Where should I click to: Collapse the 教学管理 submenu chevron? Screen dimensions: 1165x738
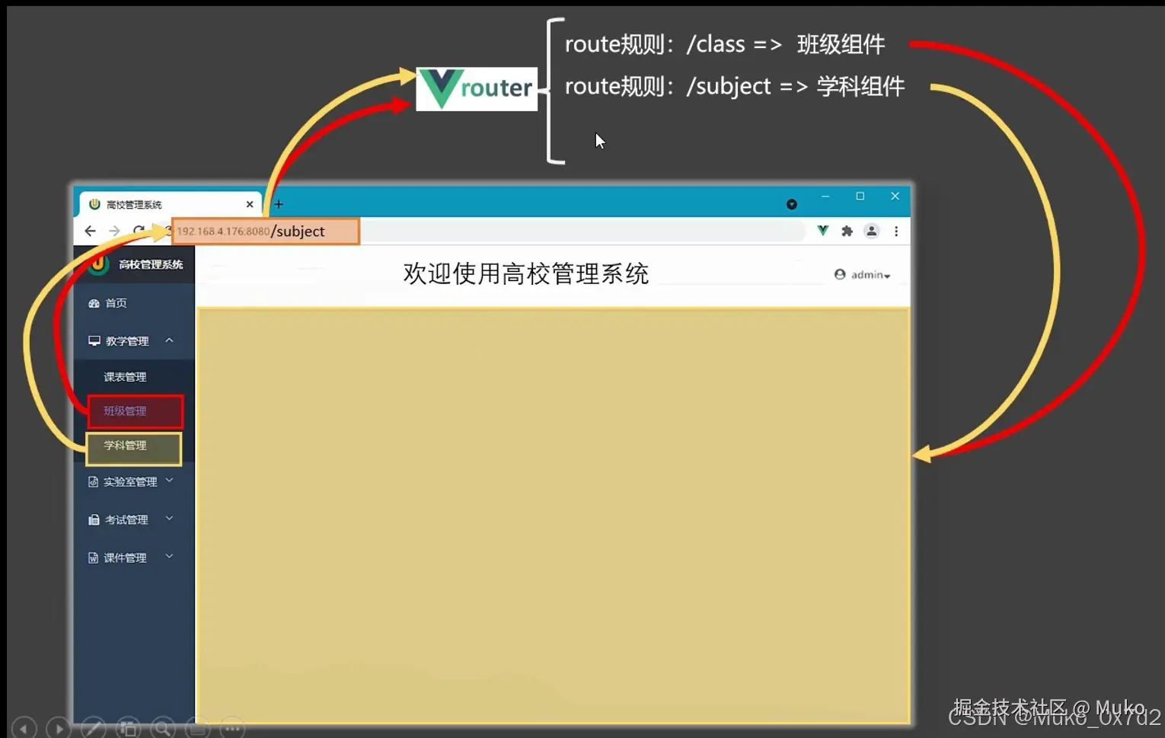pos(171,340)
